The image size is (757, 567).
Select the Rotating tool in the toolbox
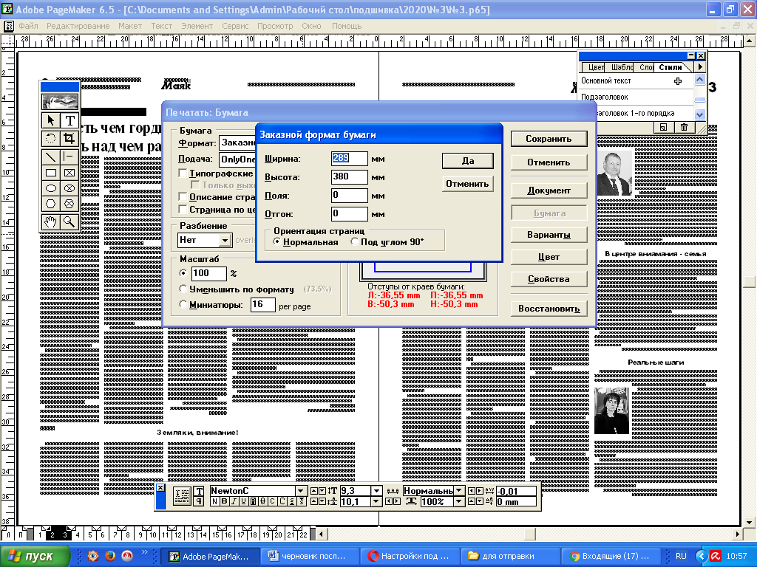(51, 139)
